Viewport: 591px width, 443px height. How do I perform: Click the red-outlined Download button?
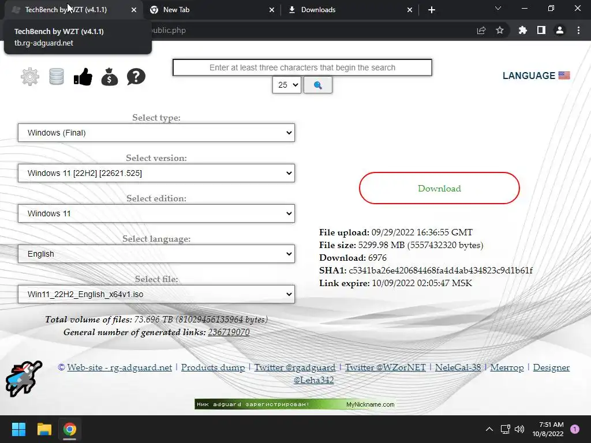[x=439, y=189]
